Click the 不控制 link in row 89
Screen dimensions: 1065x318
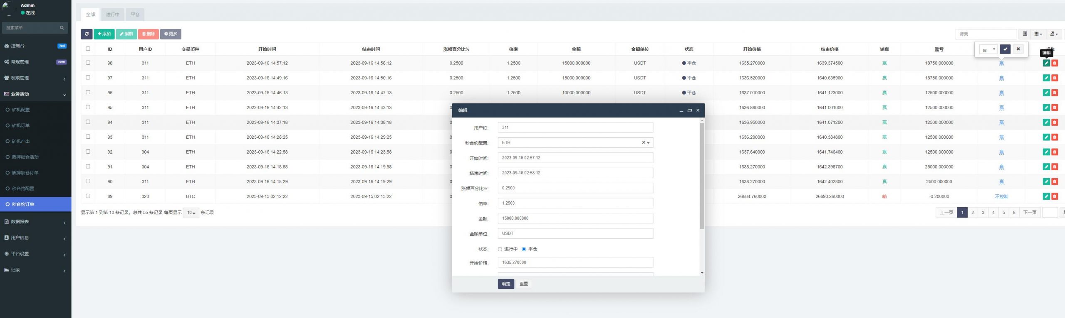tap(1001, 197)
